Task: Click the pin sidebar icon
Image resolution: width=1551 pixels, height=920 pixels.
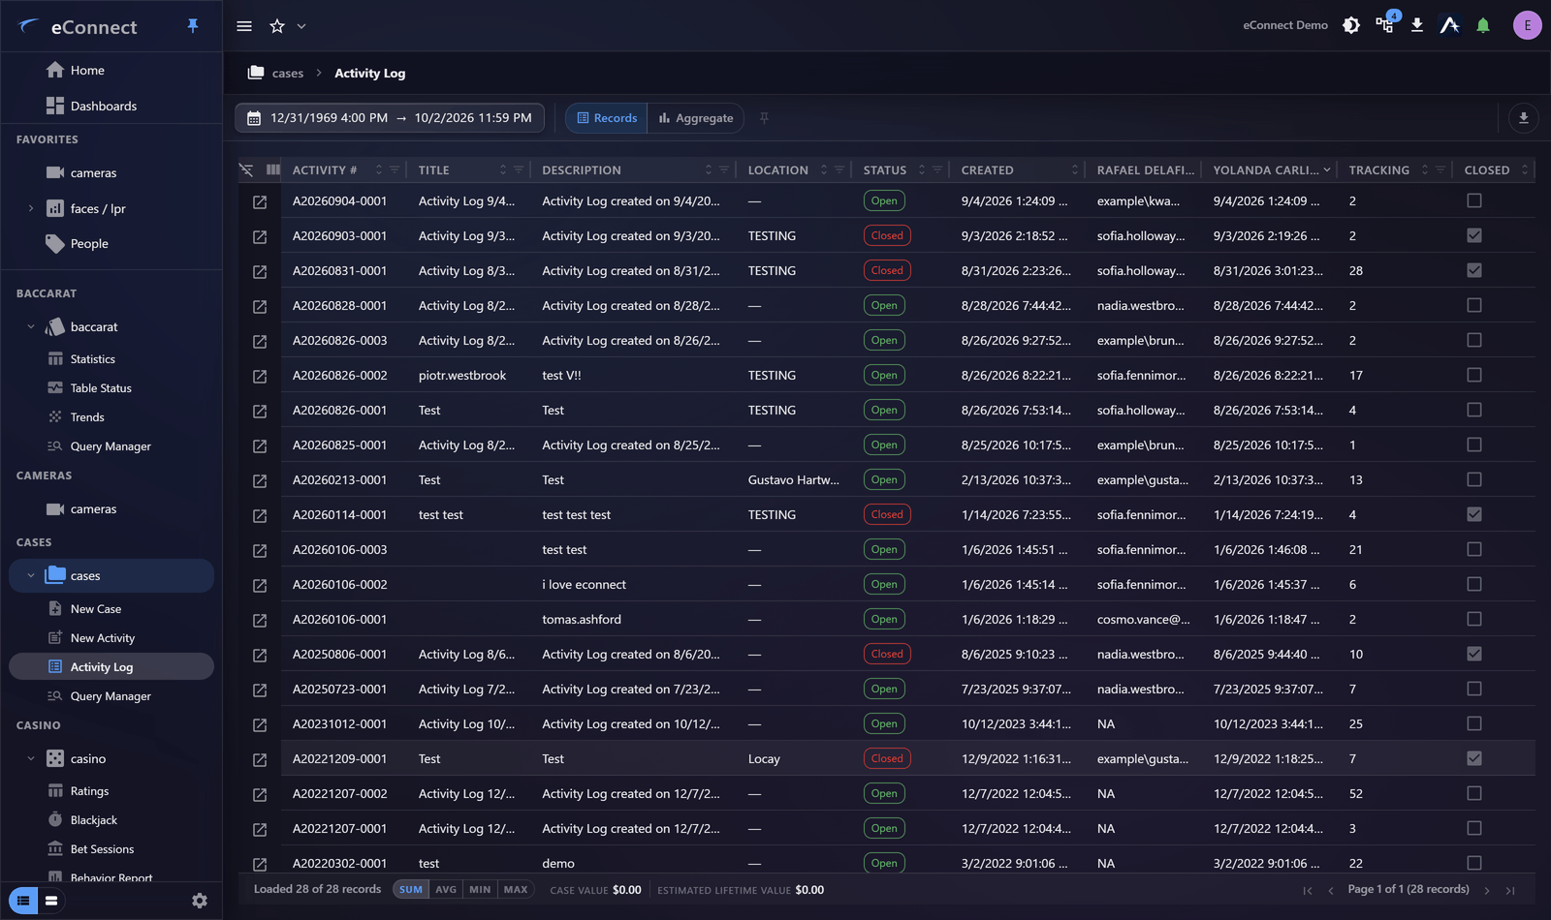Action: point(193,26)
